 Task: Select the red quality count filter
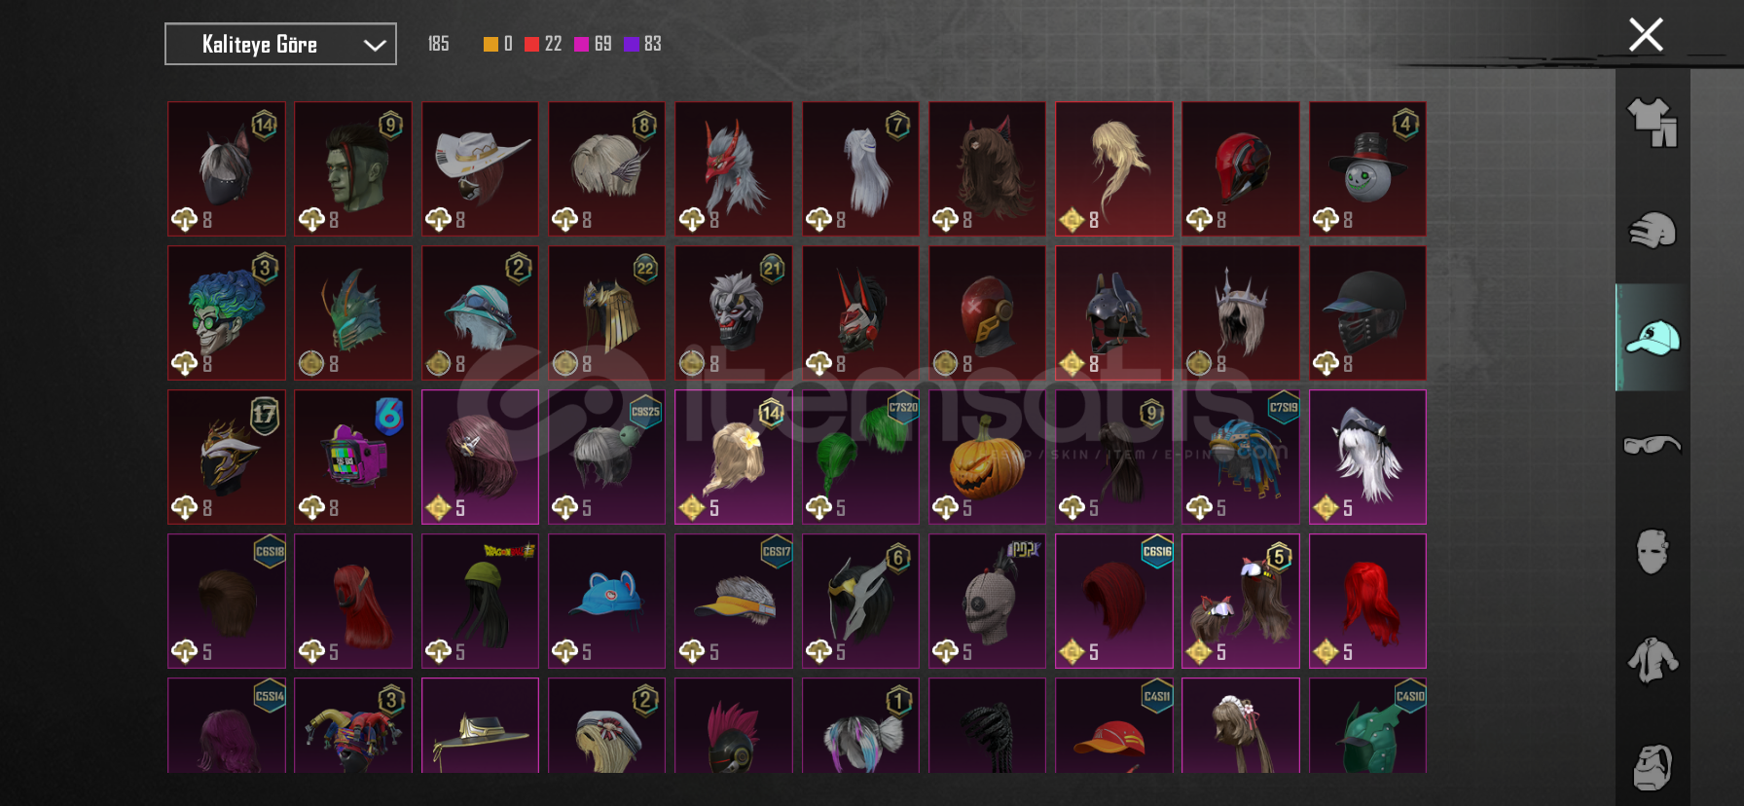[543, 44]
